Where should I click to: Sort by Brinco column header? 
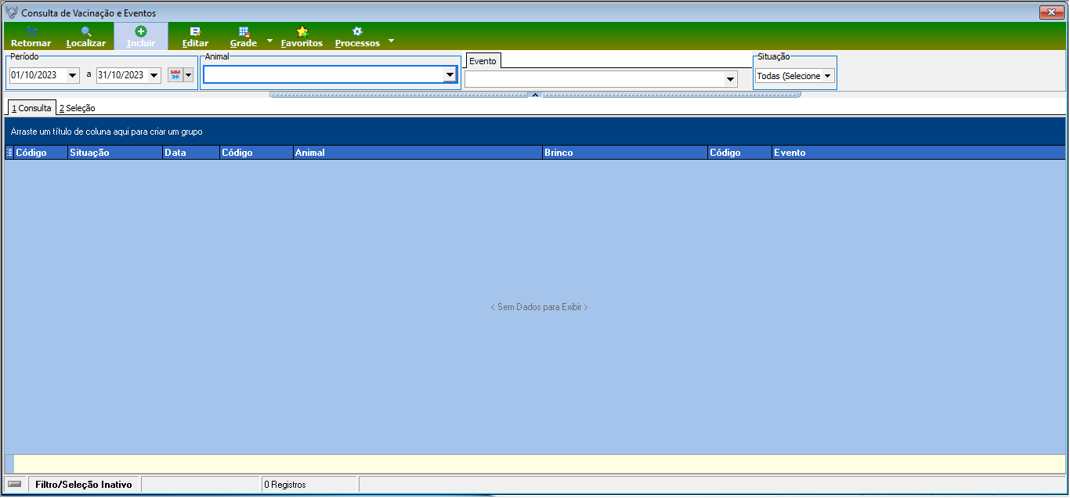pyautogui.click(x=624, y=153)
